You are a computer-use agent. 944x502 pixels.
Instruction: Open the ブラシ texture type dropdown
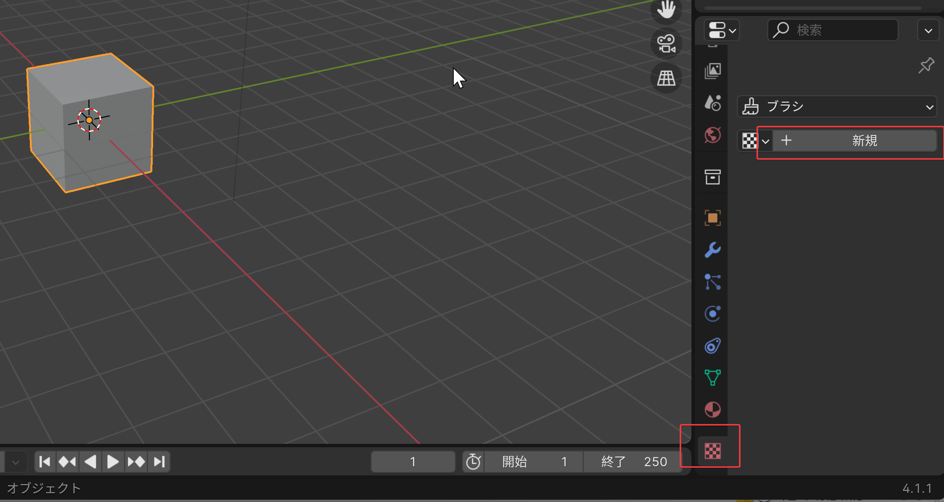click(x=837, y=106)
